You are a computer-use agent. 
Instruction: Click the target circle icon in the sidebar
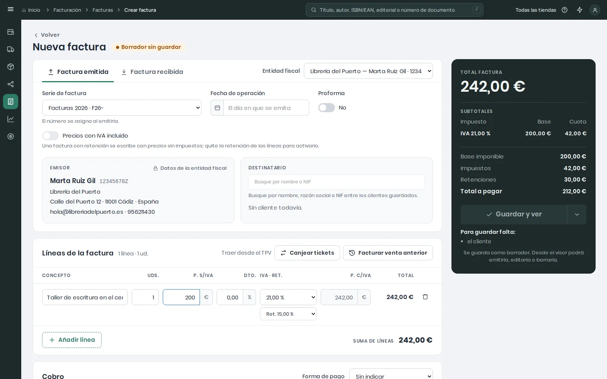(11, 136)
